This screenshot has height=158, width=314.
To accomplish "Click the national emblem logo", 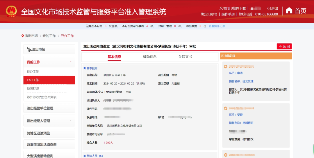I will point(12,11).
